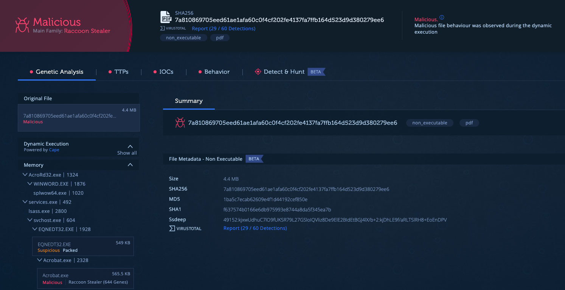Switch to the IOCs tab
Image resolution: width=565 pixels, height=290 pixels.
(163, 72)
